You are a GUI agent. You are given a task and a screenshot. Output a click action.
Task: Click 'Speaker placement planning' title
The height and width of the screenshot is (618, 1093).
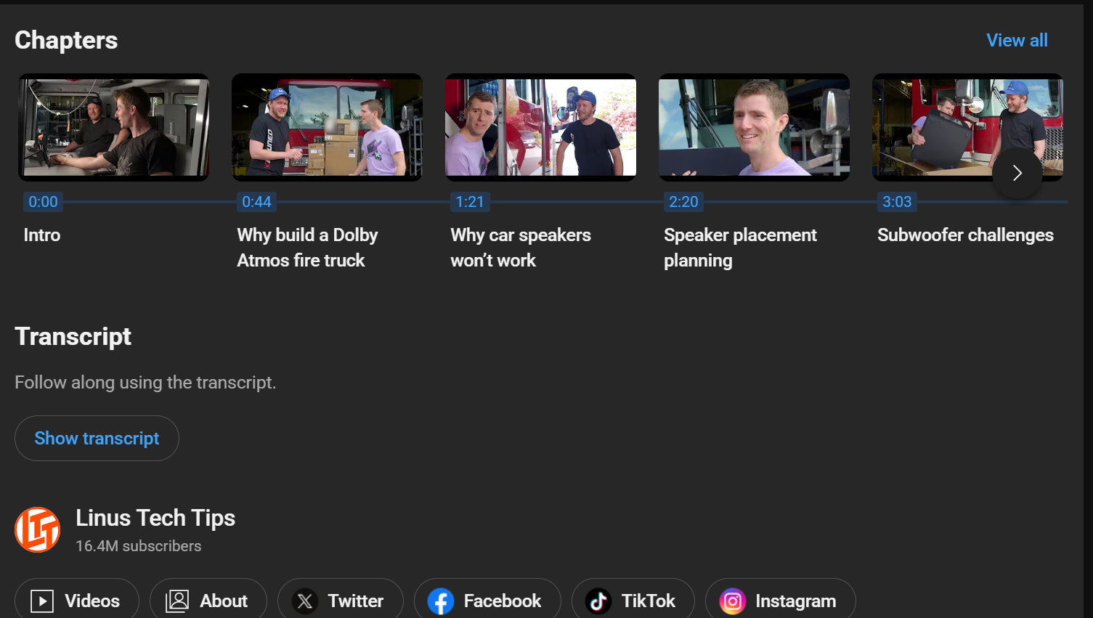pos(740,248)
